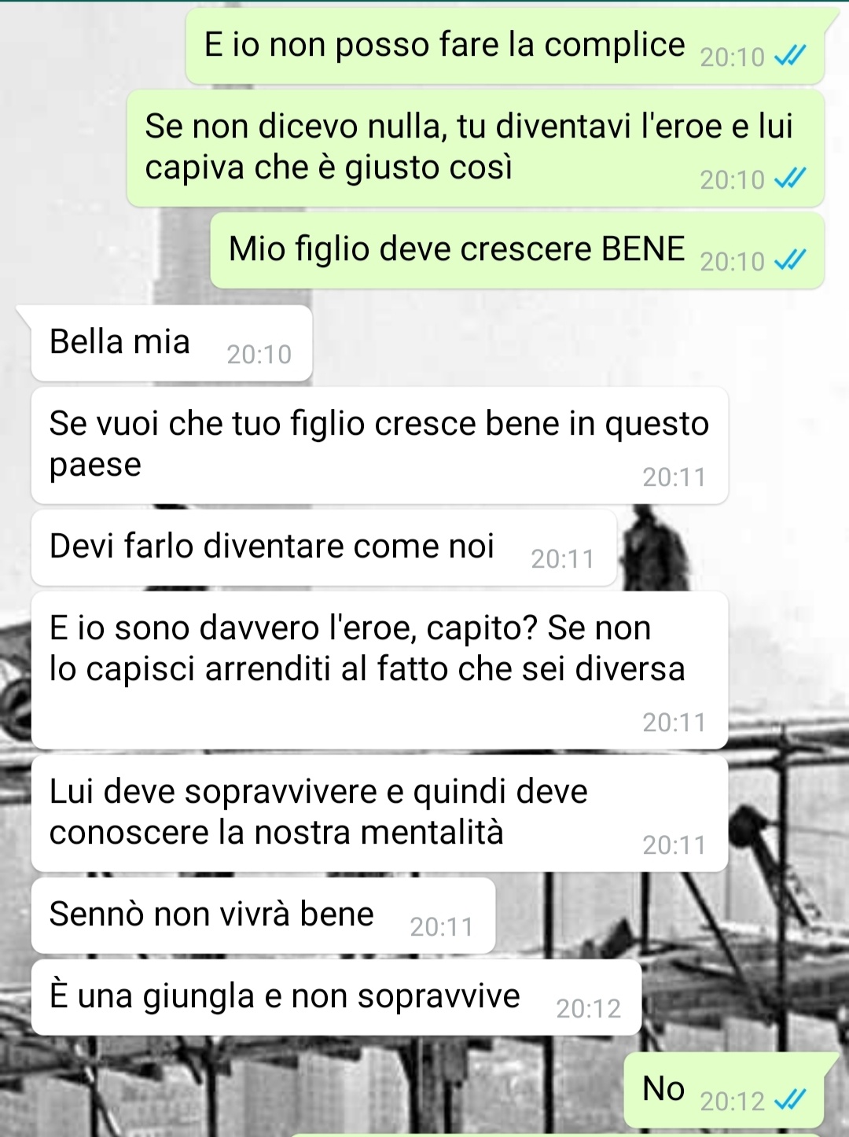The image size is (849, 1137).
Task: Tap 'È una giungla e non sopravvive' message
Action: (x=336, y=998)
